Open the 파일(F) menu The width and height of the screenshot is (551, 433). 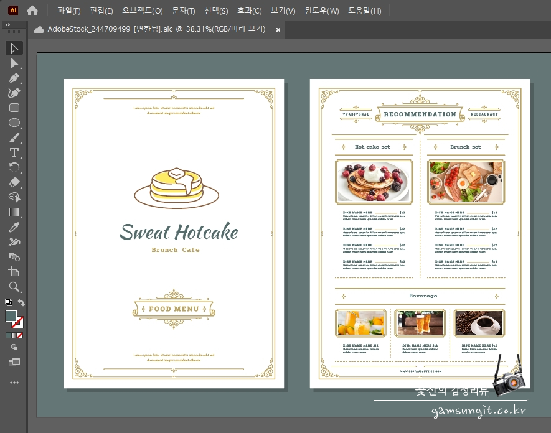(x=69, y=11)
